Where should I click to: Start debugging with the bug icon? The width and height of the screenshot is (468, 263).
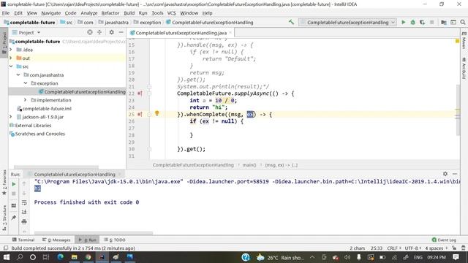coord(412,22)
